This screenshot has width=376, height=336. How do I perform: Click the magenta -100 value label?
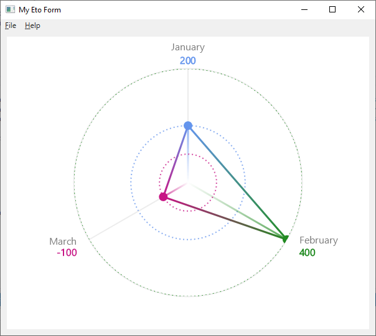[67, 253]
